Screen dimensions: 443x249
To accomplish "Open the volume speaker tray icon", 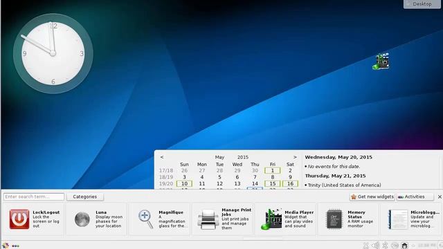I will pyautogui.click(x=375, y=246).
